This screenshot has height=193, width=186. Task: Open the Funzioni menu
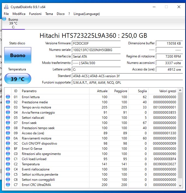[x=35, y=14]
